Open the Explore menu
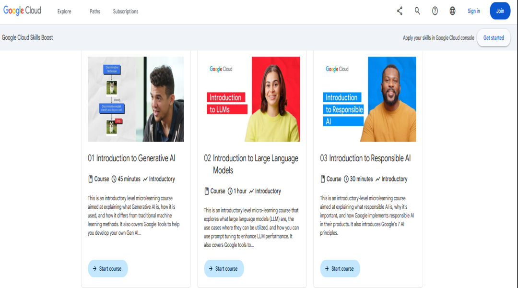 (64, 11)
